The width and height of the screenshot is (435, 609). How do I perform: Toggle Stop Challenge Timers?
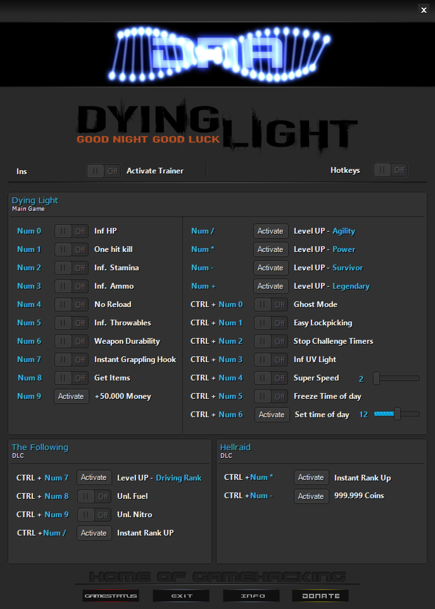[271, 342]
